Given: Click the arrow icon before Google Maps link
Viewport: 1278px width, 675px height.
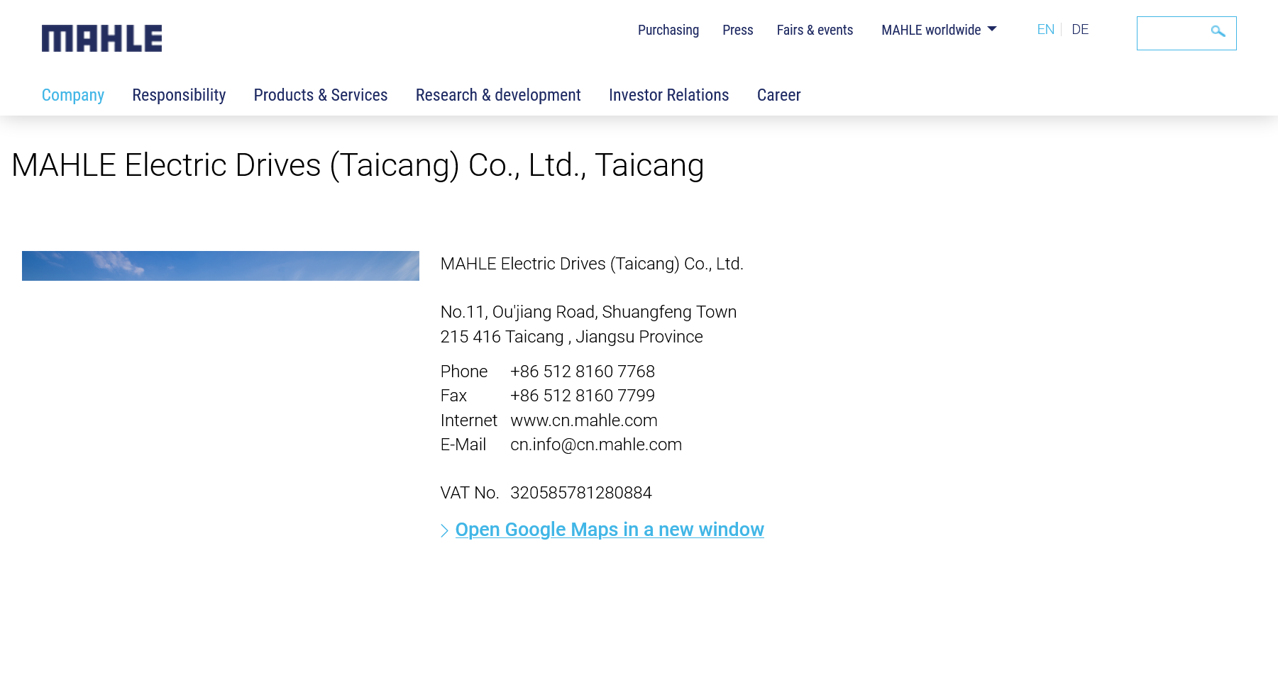Looking at the screenshot, I should (444, 530).
